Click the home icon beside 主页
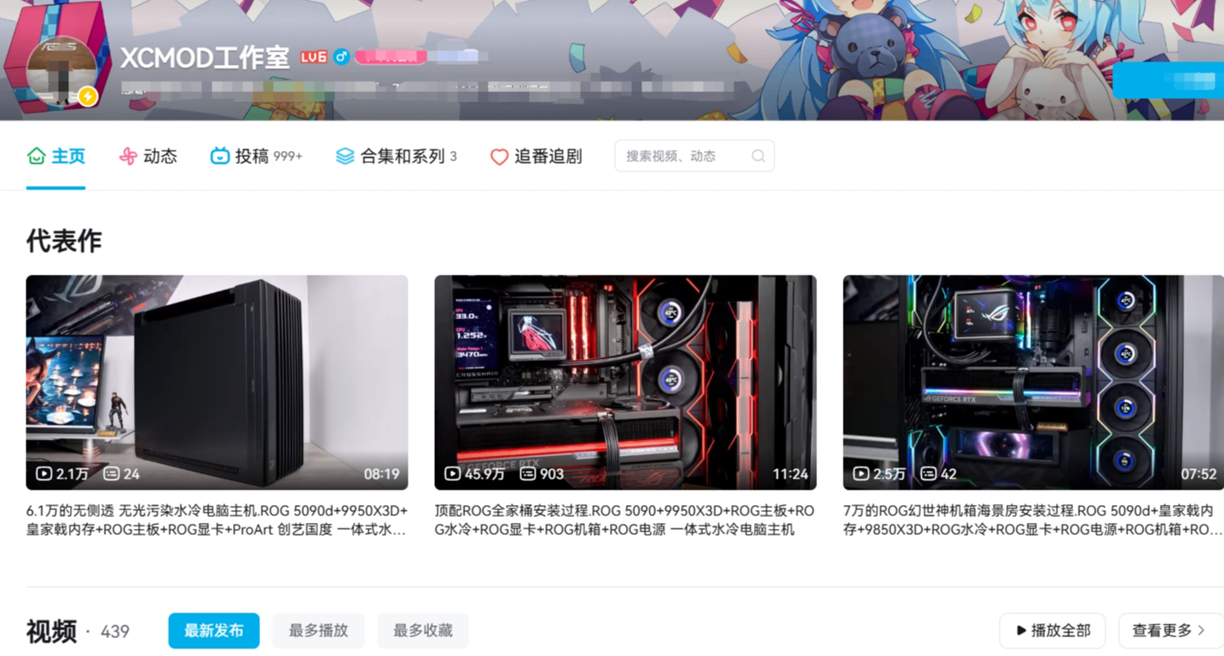Screen dimensions: 1224x656 pyautogui.click(x=36, y=156)
